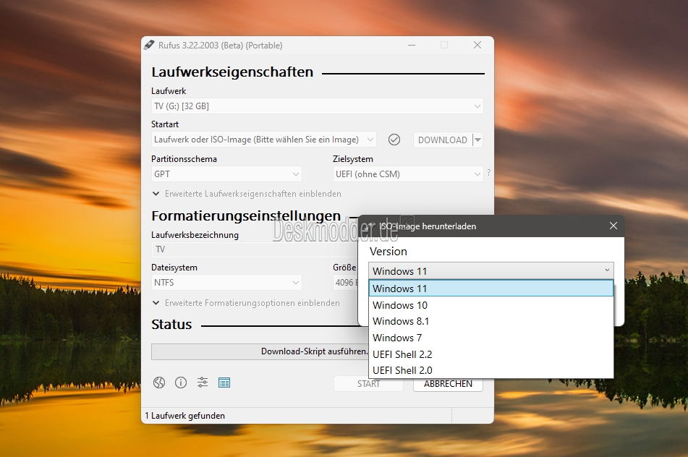The height and width of the screenshot is (457, 688).
Task: Click the ABBRECHEN button
Action: tap(448, 384)
